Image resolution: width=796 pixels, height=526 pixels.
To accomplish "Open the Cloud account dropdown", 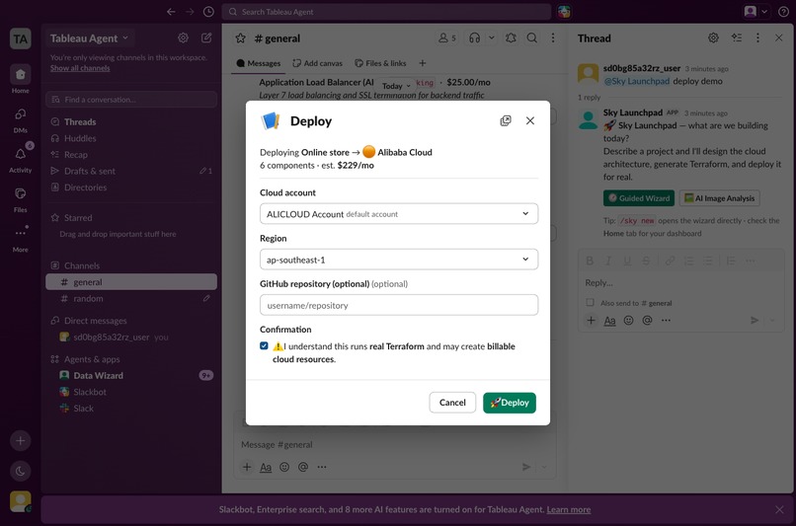I will click(x=399, y=213).
